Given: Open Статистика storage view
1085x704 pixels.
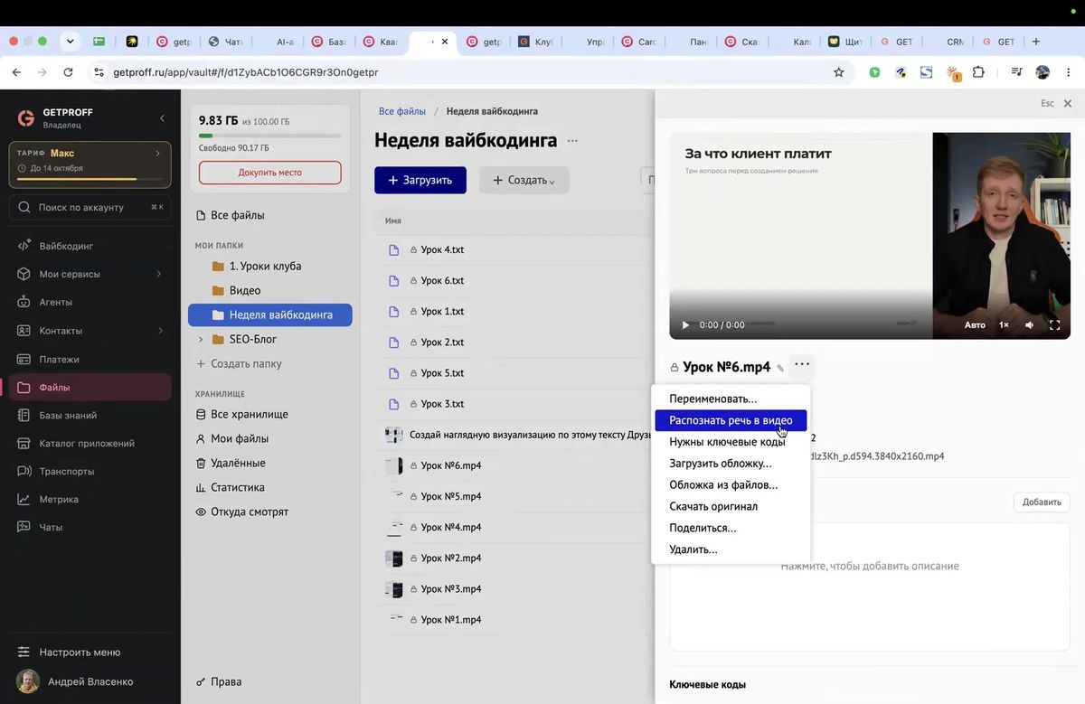Looking at the screenshot, I should click(x=238, y=487).
